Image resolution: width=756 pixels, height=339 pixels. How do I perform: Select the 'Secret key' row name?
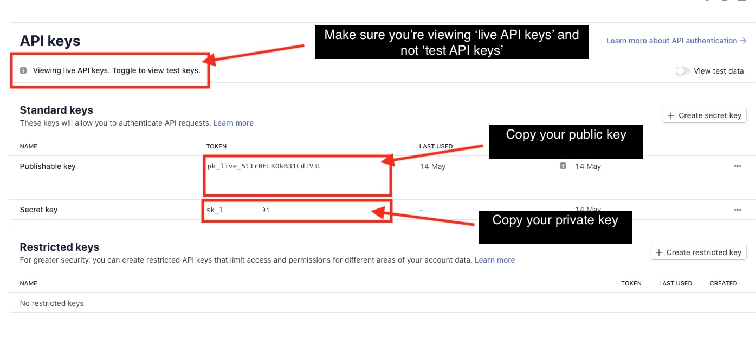point(38,210)
